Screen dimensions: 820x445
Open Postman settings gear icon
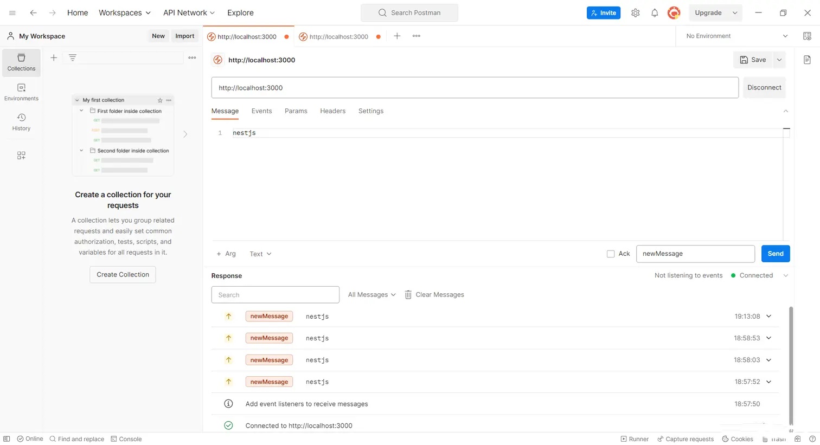[x=635, y=13]
